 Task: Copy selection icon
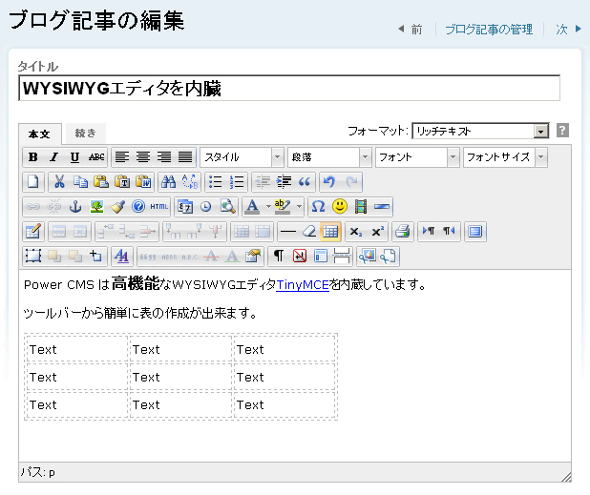click(x=80, y=182)
